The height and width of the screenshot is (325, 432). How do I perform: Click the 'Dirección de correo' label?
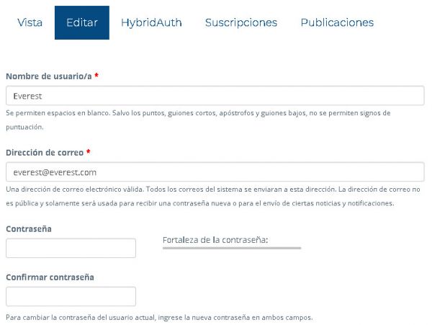(x=45, y=153)
